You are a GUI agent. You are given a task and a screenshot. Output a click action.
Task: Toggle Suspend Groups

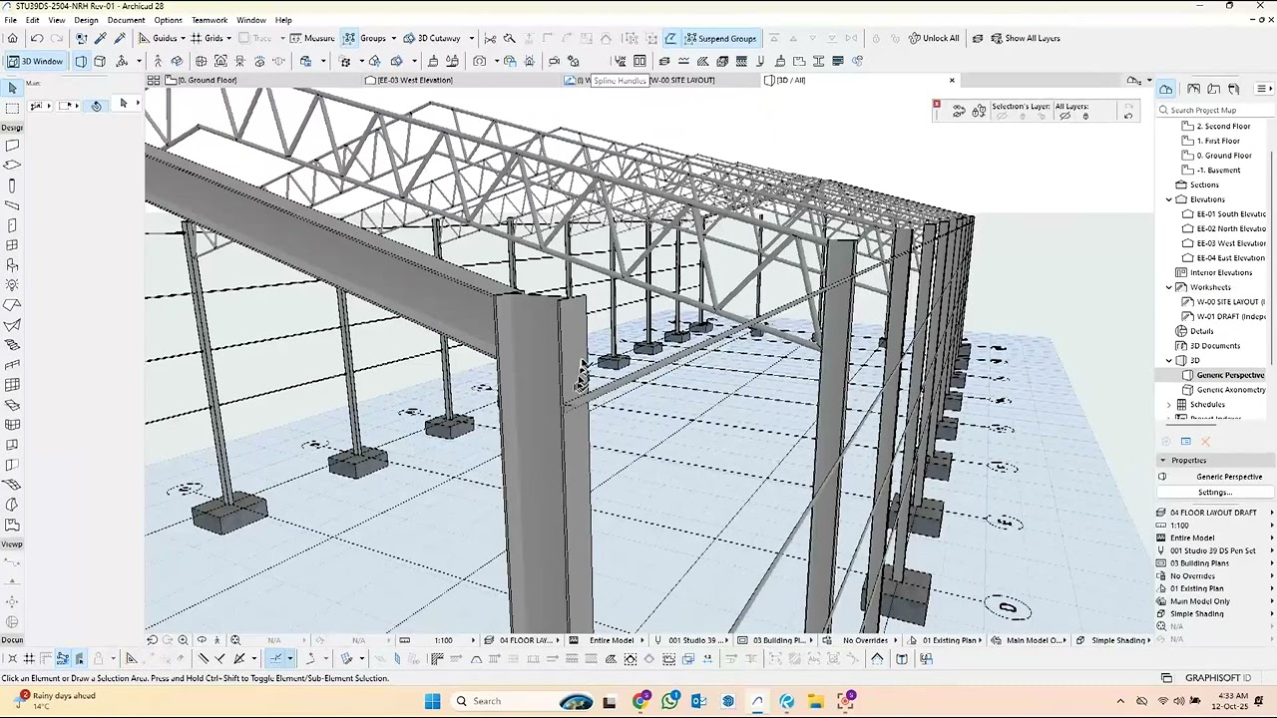coord(719,38)
